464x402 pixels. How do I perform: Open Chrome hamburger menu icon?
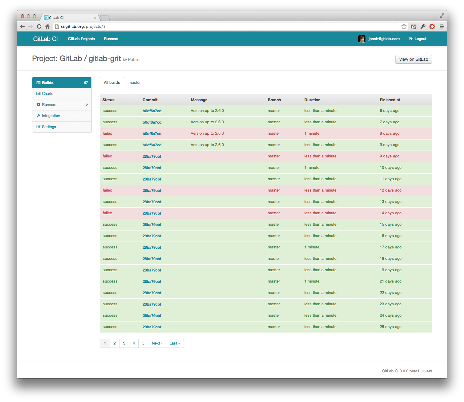point(442,26)
